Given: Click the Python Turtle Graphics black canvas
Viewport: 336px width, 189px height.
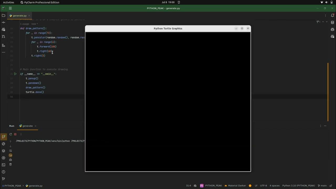Looking at the screenshot, I should coord(168,102).
